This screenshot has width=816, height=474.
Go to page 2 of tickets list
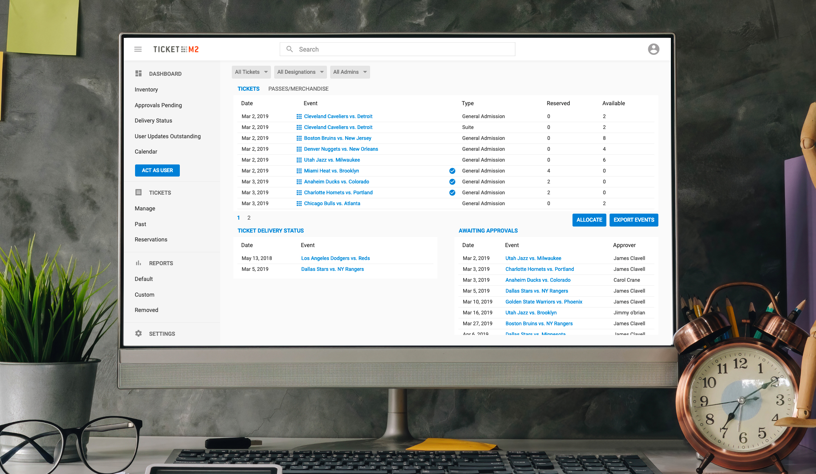click(x=249, y=218)
